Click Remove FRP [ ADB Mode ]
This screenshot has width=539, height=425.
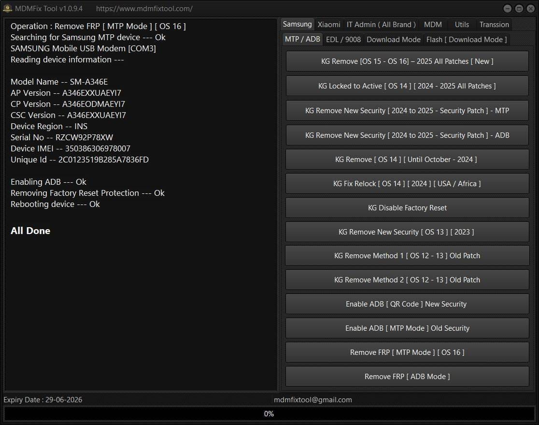point(407,376)
